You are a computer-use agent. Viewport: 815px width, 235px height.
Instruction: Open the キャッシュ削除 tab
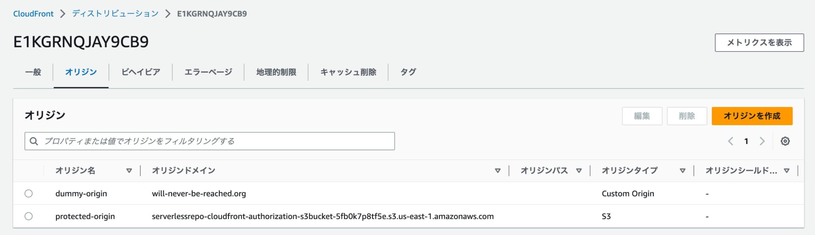(x=348, y=72)
